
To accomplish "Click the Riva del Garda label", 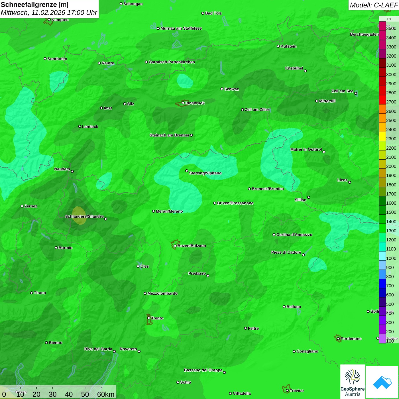I will coord(98,349).
